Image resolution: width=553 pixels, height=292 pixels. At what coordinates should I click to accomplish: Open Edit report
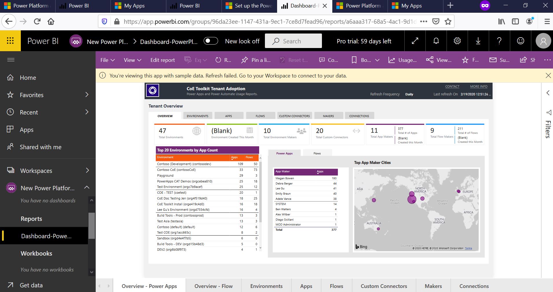click(x=163, y=60)
